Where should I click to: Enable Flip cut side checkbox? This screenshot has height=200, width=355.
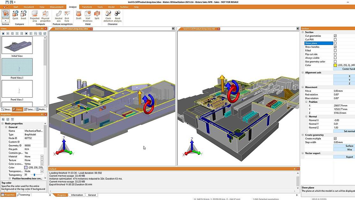pyautogui.click(x=335, y=54)
